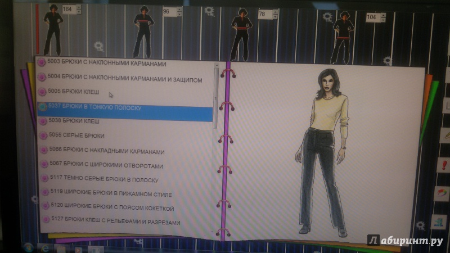Decrease the waist value 78 with down arrow
Image resolution: width=450 pixels, height=253 pixels.
276,17
